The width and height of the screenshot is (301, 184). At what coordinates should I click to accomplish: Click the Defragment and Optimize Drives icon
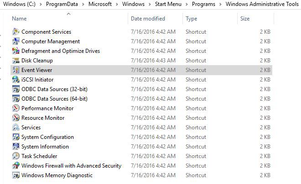16,51
